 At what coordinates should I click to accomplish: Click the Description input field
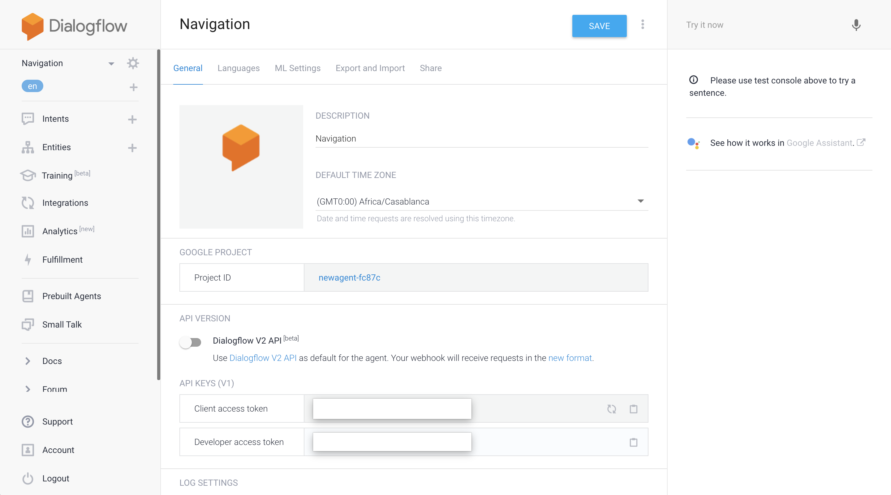click(x=481, y=139)
